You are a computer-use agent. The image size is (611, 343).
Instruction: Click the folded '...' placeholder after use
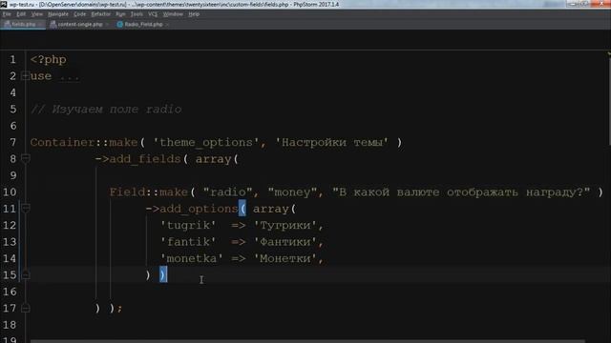70,76
